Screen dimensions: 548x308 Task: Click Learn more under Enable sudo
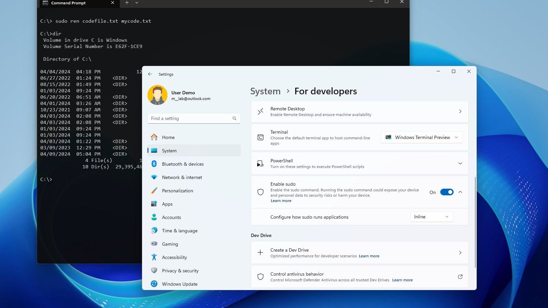(281, 201)
